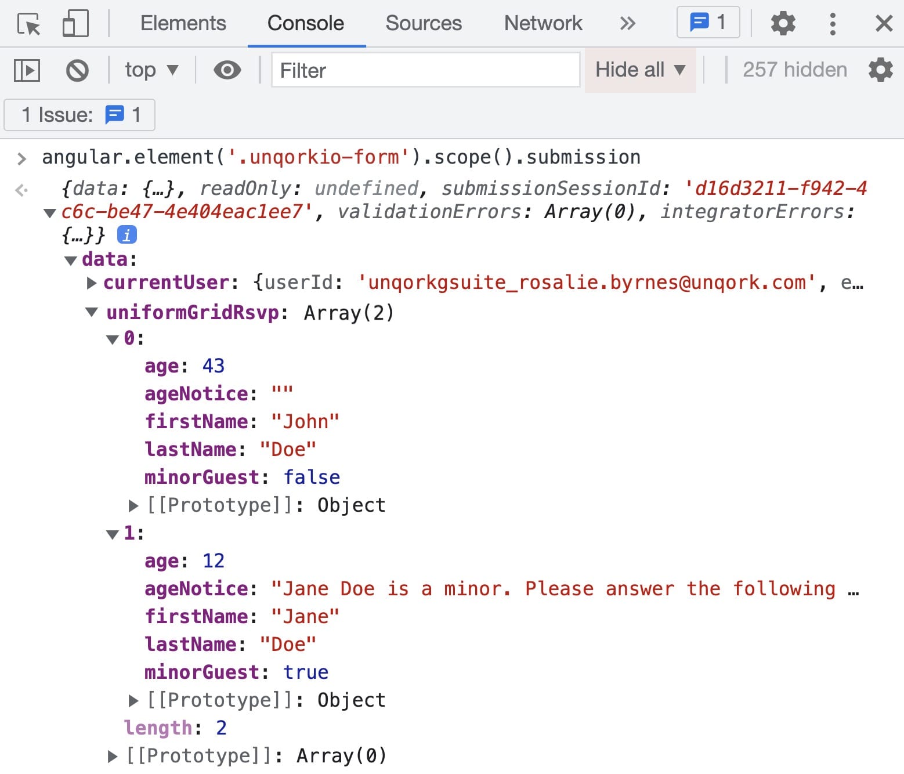Collapse array item 0

(112, 339)
